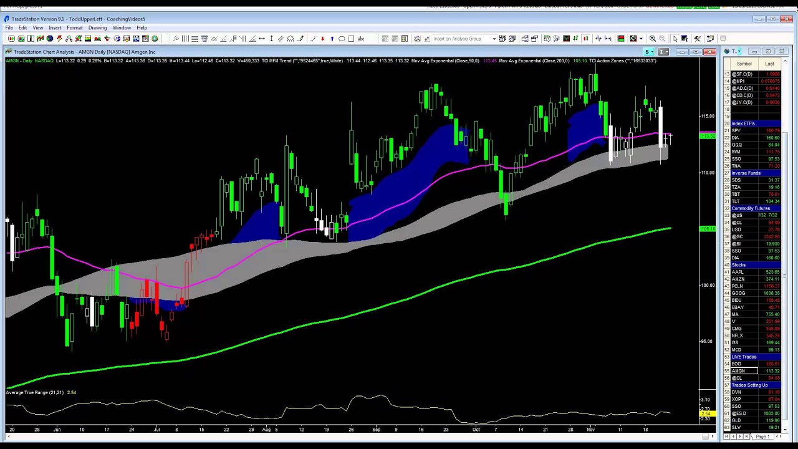Select the ellipse drawing tool

[342, 39]
